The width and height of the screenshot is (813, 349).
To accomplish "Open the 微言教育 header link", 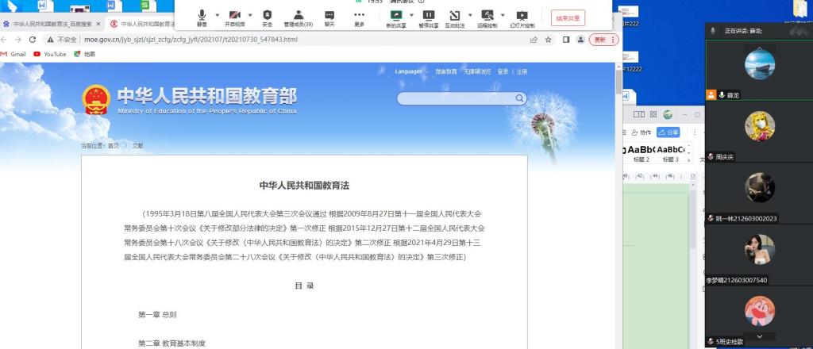I will pyautogui.click(x=446, y=72).
